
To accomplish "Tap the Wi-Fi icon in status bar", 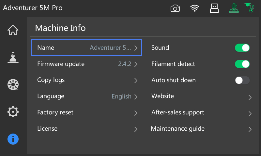I will [195, 8].
